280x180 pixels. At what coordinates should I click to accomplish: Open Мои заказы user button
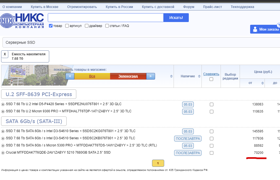pos(266,29)
